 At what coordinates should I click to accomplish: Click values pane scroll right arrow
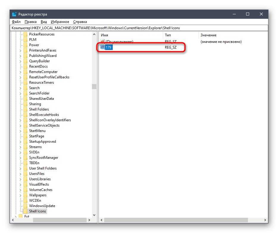point(265,220)
